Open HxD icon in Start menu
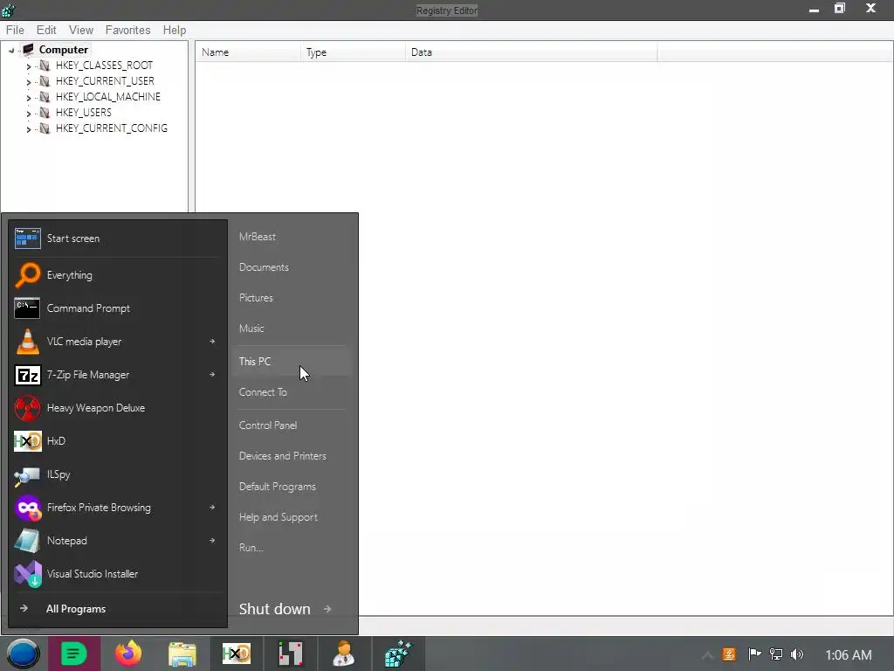The height and width of the screenshot is (671, 894). click(x=27, y=441)
